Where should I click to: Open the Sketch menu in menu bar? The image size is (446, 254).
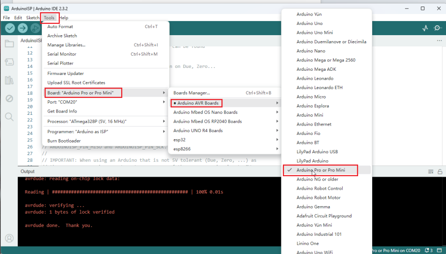point(32,18)
